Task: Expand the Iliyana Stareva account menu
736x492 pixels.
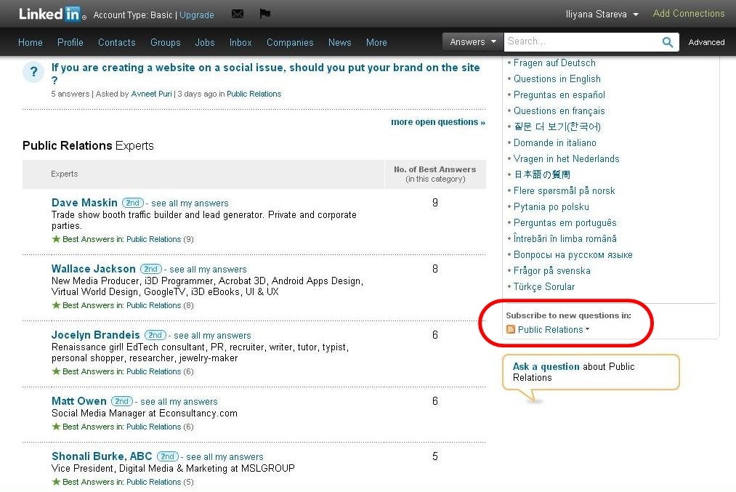Action: click(x=602, y=15)
